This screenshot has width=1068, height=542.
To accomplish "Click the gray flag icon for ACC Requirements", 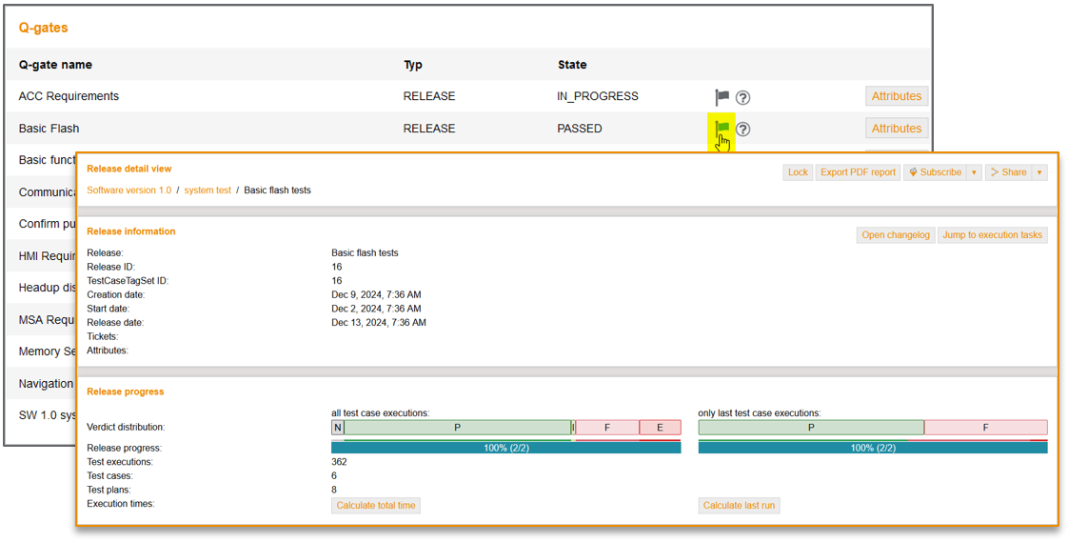I will [722, 97].
